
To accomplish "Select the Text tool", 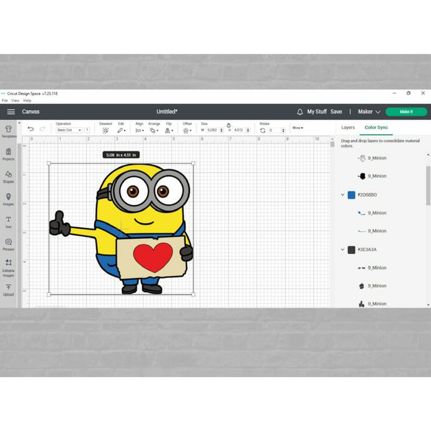I will coord(8,220).
